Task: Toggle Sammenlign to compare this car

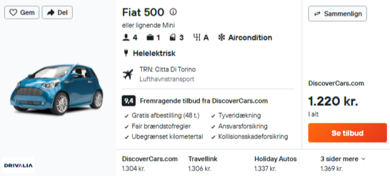Action: tap(337, 14)
